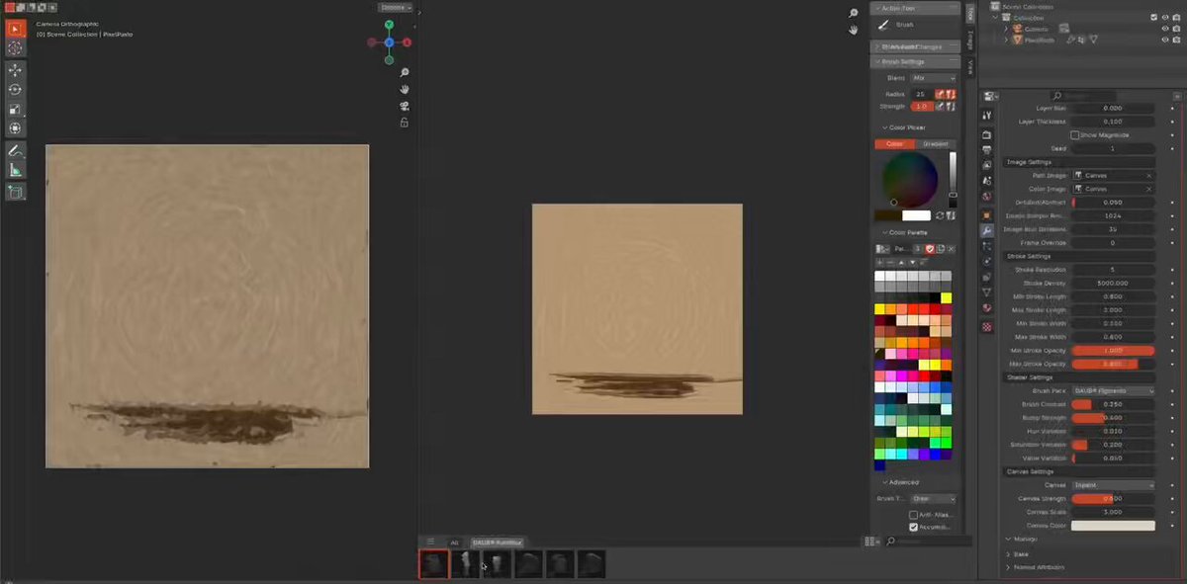
Task: Enable the Show Magnitude checkbox
Action: (1075, 135)
